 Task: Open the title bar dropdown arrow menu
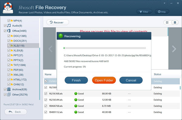coord(164,3)
